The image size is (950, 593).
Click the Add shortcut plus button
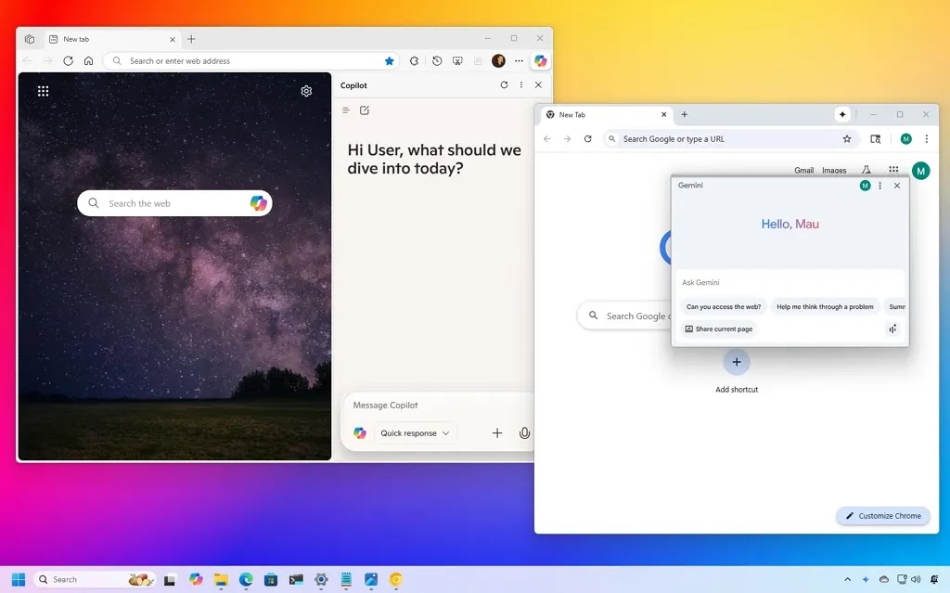[737, 362]
